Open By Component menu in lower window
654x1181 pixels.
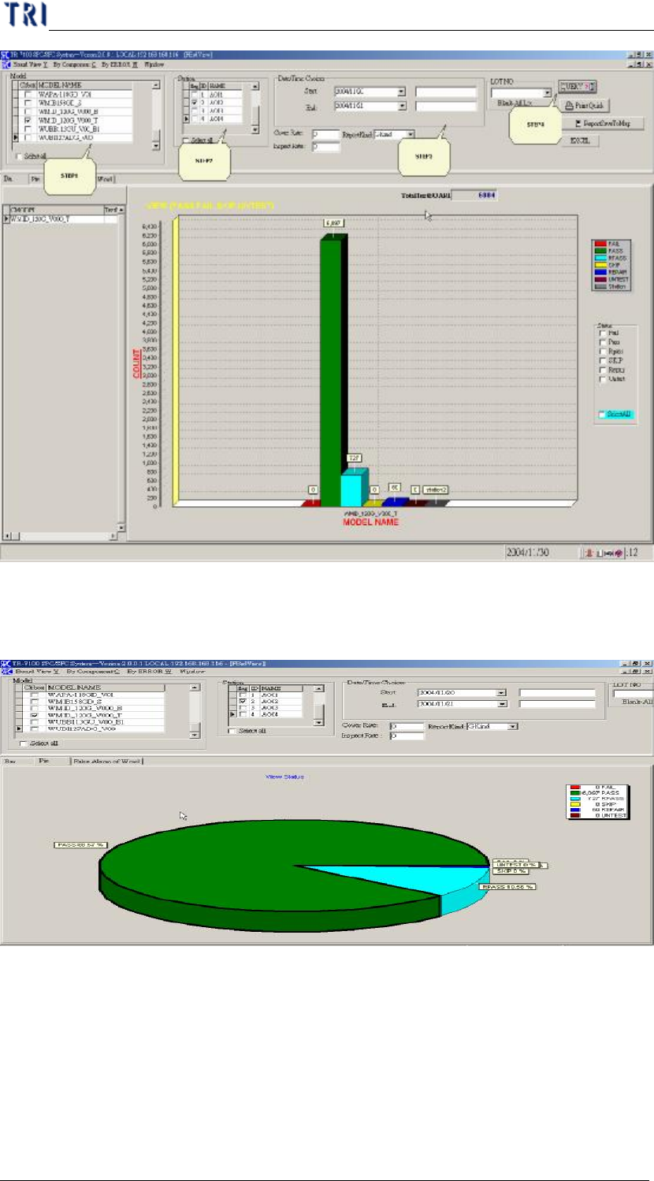[92, 672]
